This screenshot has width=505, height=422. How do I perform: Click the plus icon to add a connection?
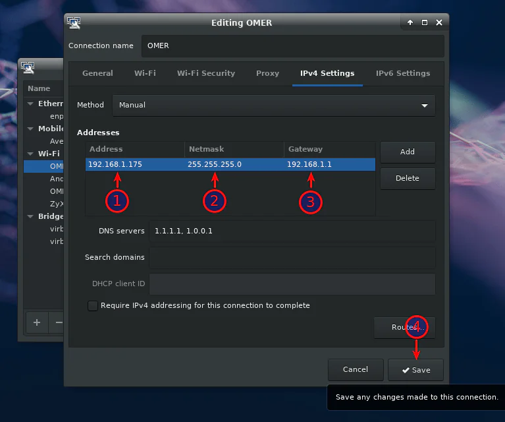[x=37, y=322]
